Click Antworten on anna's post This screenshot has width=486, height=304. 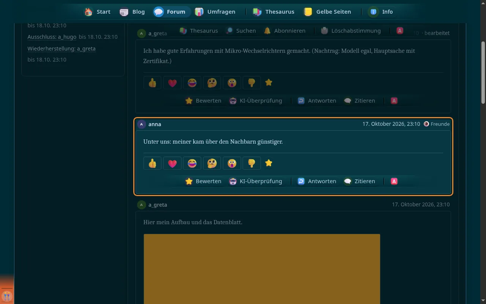[317, 181]
